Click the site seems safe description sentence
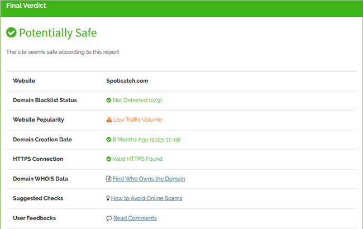This screenshot has height=229, width=363. (x=63, y=52)
